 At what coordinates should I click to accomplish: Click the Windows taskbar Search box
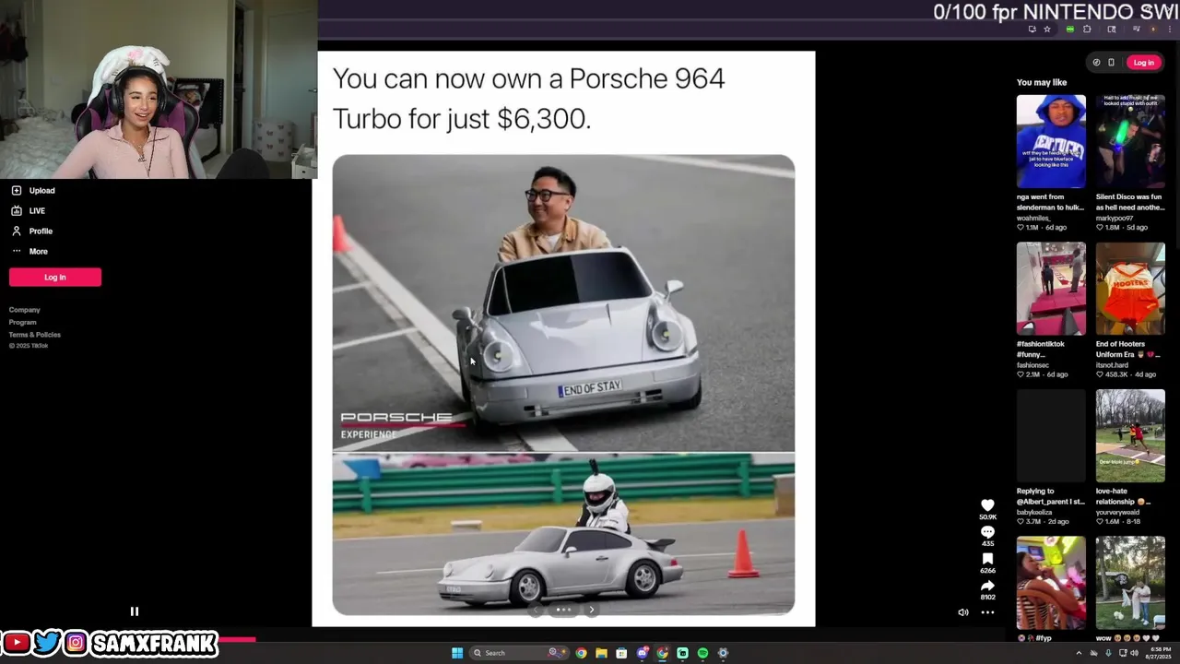tap(519, 653)
